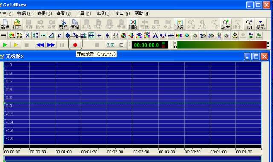Fast forward with the double right arrows
This screenshot has width=273, height=162.
(51, 45)
